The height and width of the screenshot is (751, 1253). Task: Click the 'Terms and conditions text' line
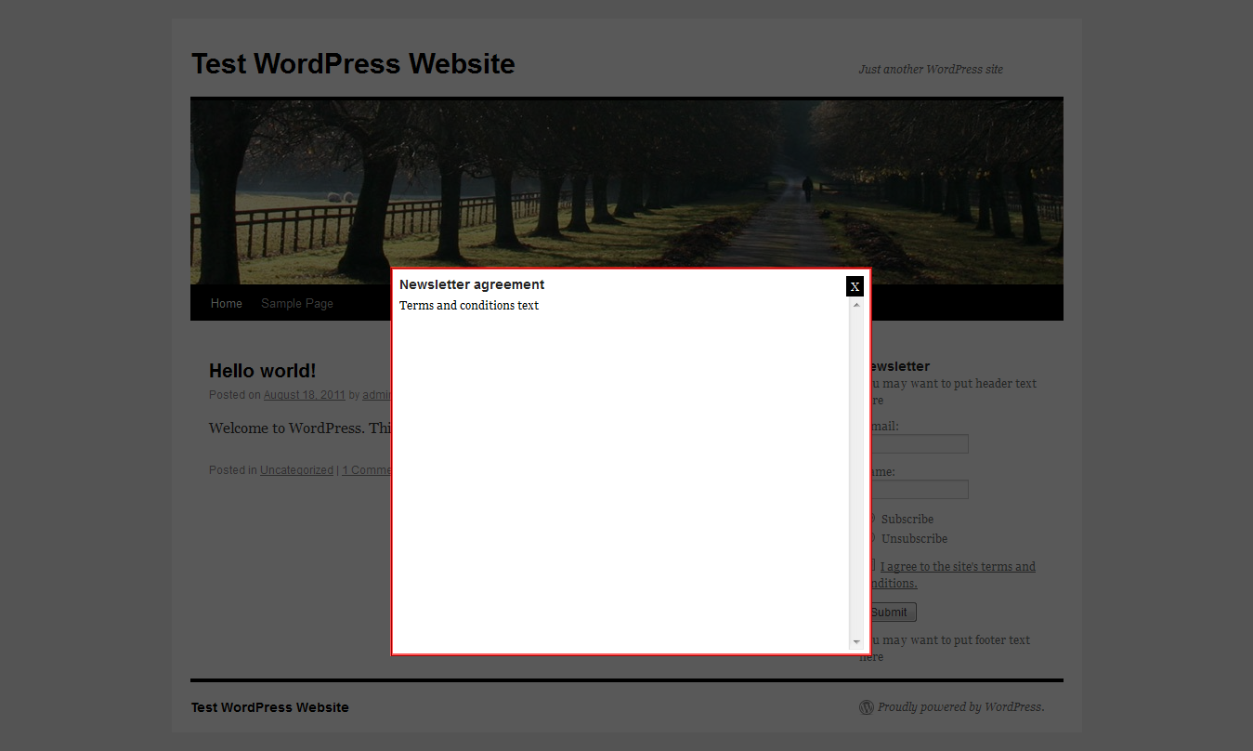point(469,305)
